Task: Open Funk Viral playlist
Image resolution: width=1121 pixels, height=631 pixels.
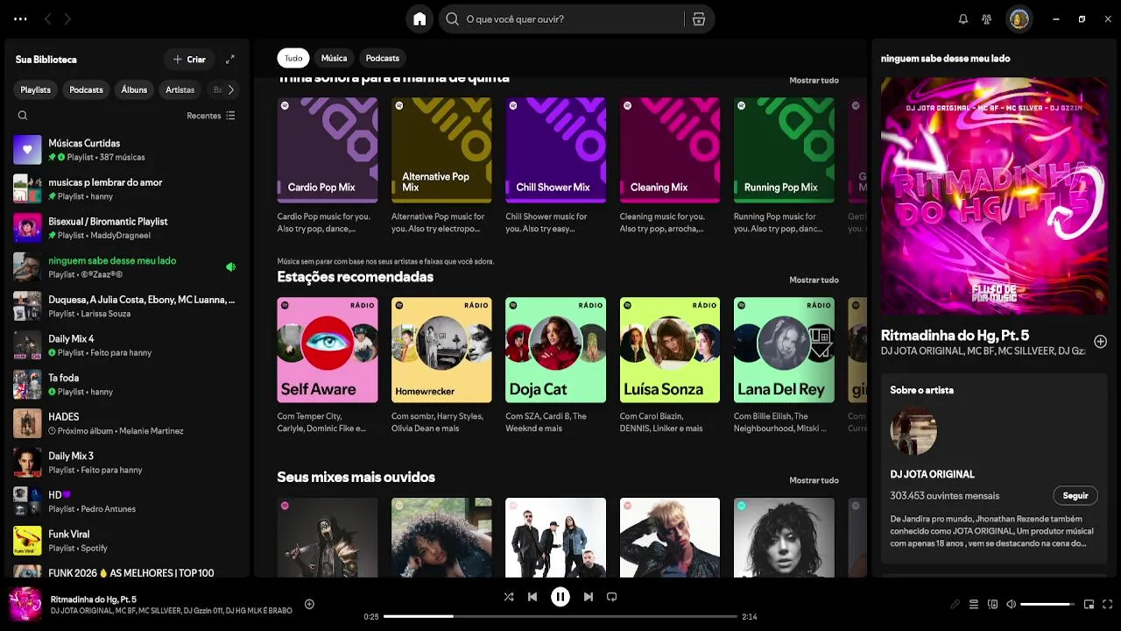Action: point(125,541)
